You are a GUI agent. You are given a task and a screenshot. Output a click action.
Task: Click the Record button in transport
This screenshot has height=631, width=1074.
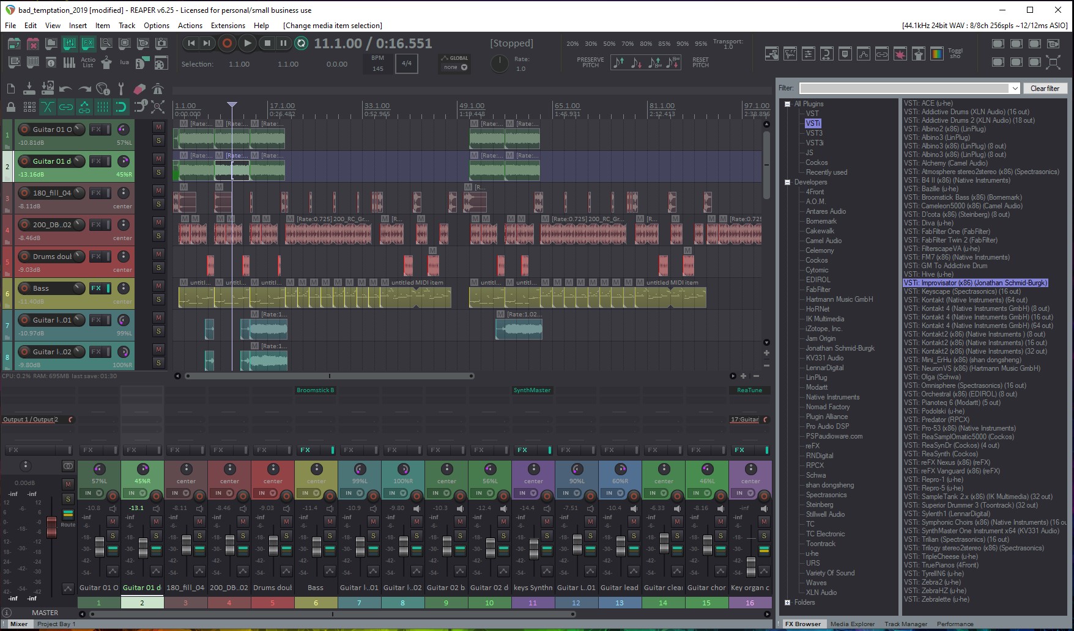tap(227, 43)
